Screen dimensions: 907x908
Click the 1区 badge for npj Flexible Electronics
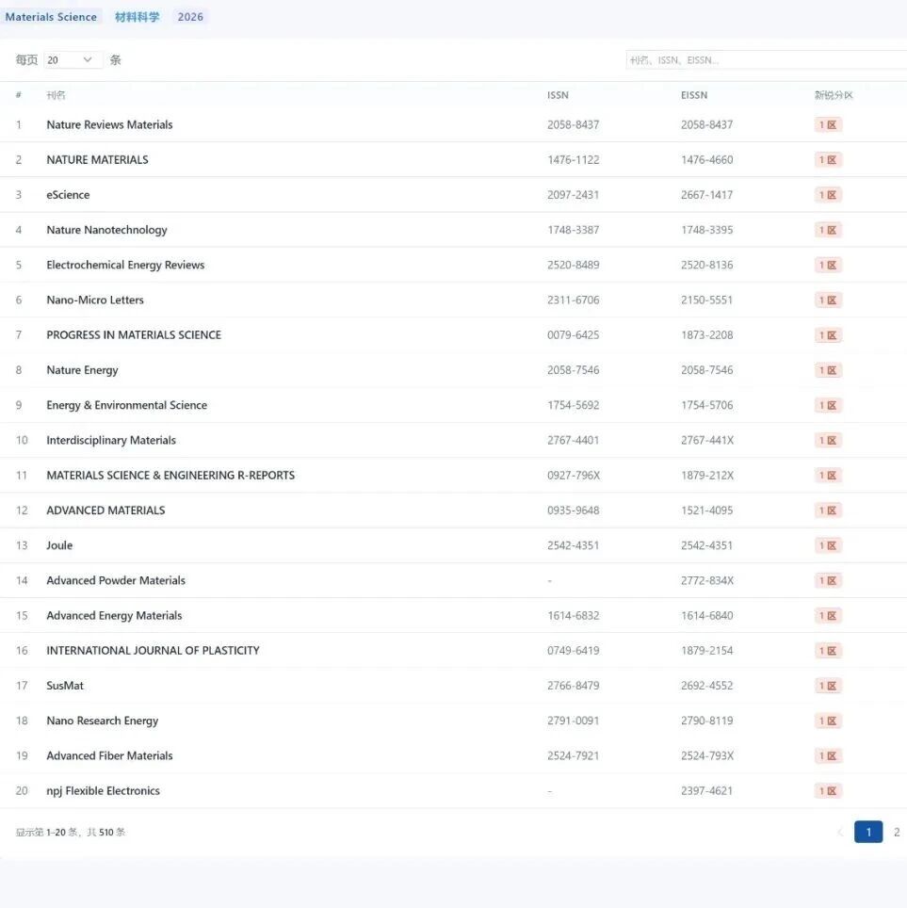[828, 790]
